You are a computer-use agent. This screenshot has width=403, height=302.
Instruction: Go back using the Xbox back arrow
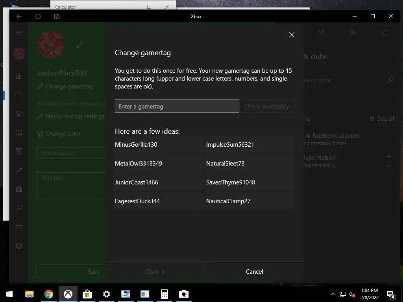19,17
